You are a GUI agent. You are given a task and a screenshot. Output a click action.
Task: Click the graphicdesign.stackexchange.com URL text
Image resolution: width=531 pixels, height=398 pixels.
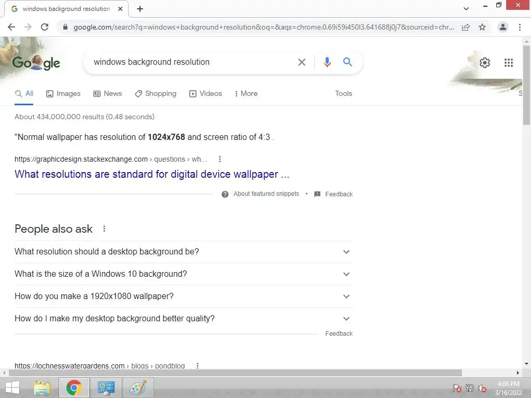[x=81, y=159]
